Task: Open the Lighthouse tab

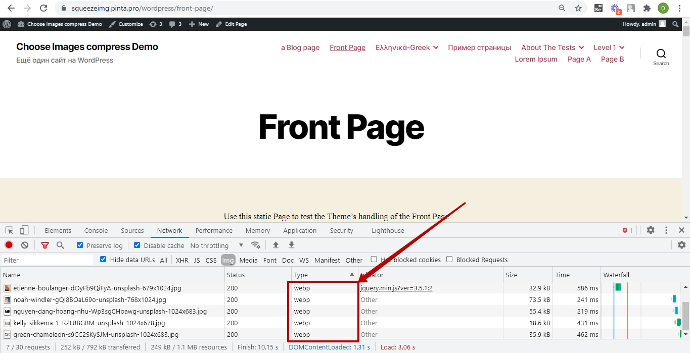Action: click(x=388, y=230)
